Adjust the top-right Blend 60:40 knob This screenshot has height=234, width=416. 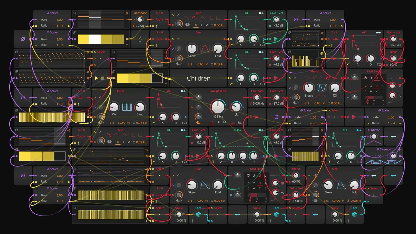coord(394,58)
